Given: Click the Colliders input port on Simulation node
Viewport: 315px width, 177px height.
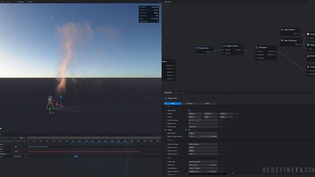Looking at the screenshot, I should tap(256, 58).
